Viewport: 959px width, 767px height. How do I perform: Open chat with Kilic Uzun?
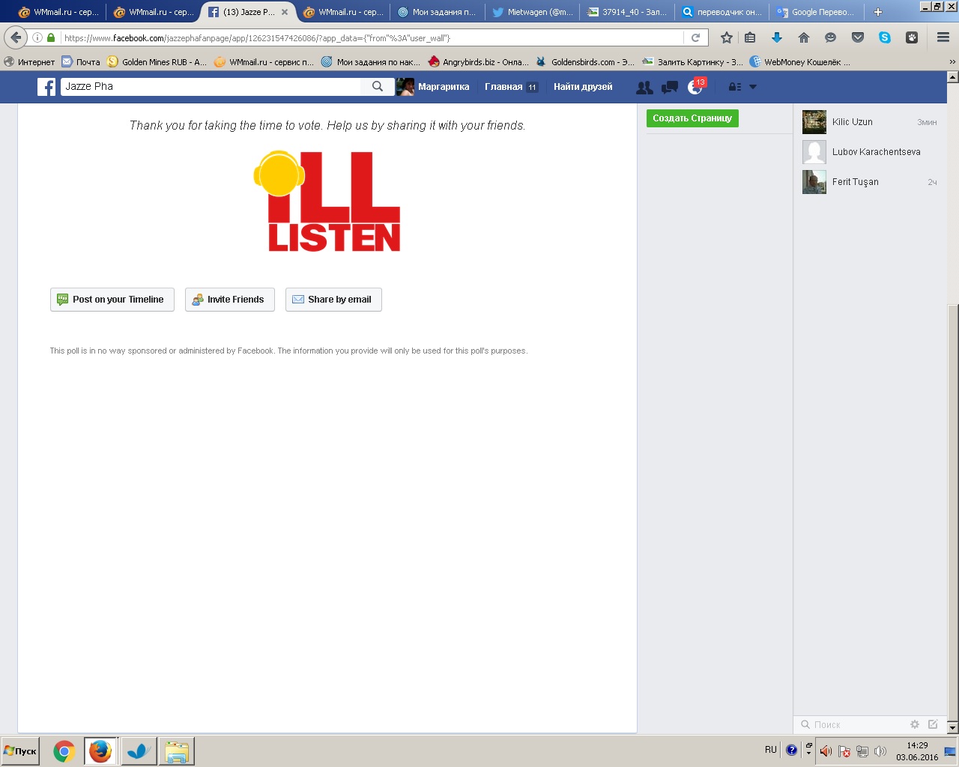point(870,122)
